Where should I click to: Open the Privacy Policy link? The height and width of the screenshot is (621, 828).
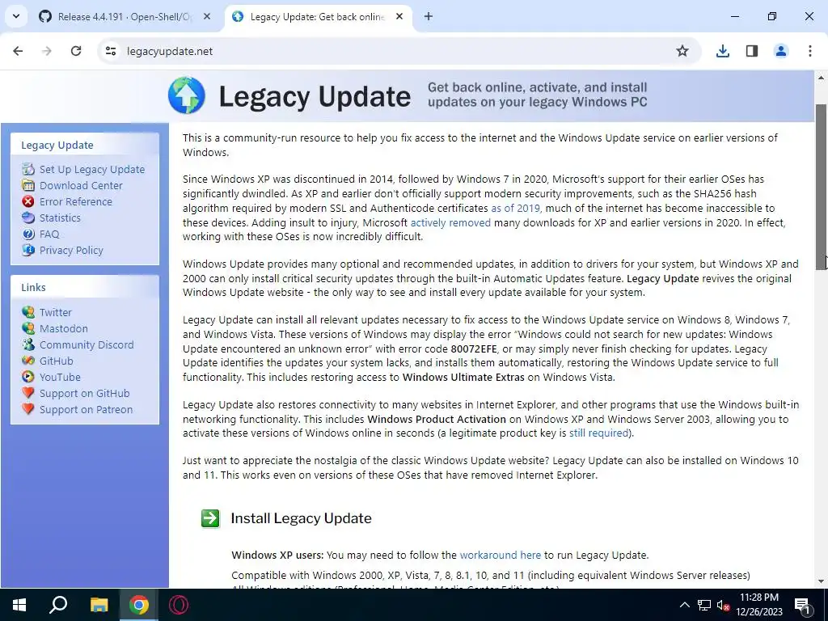(71, 251)
